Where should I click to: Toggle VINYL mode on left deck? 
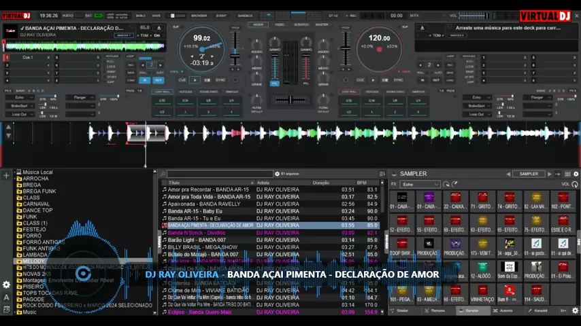176,72
